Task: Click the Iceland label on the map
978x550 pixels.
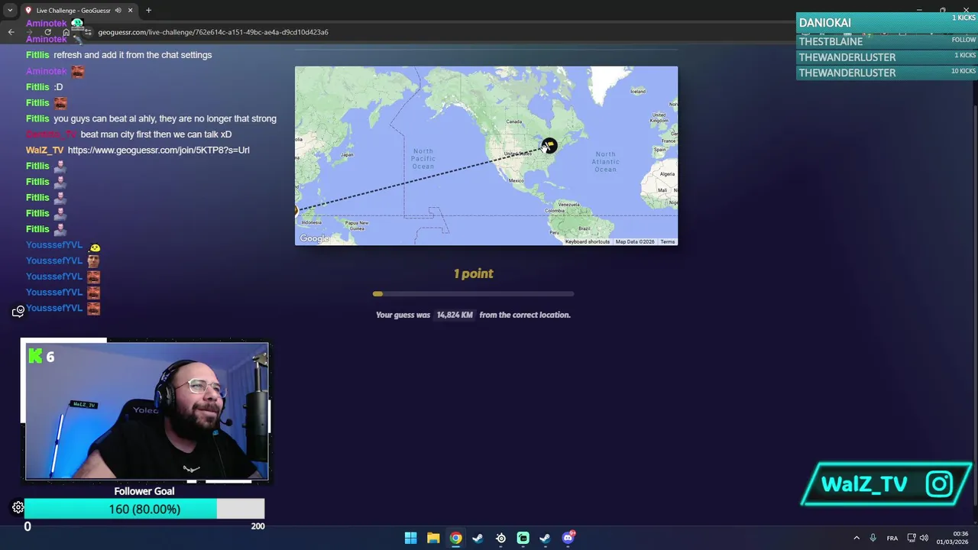Action: (x=638, y=91)
